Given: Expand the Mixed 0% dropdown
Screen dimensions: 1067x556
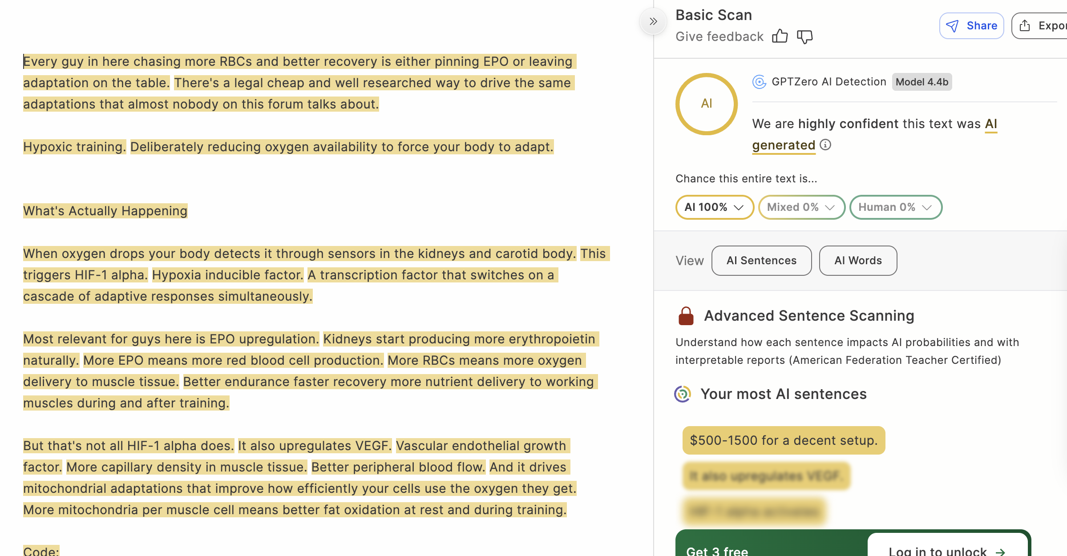Looking at the screenshot, I should pos(801,207).
